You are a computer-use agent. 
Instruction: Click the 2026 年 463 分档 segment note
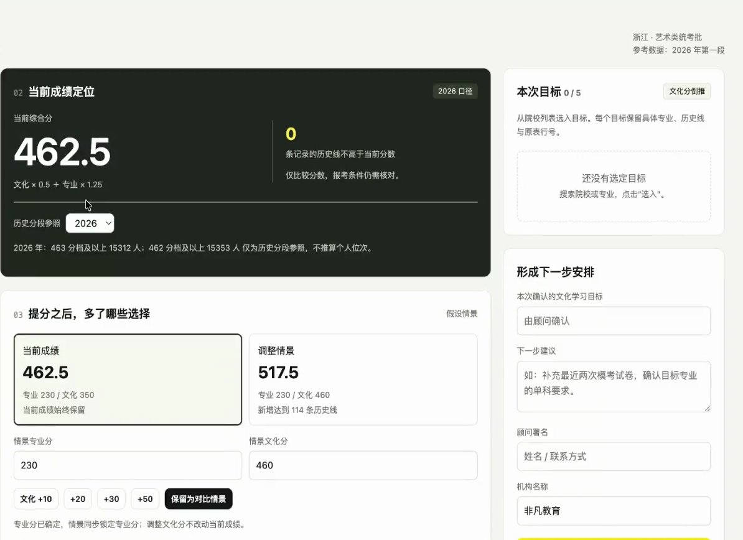point(194,248)
